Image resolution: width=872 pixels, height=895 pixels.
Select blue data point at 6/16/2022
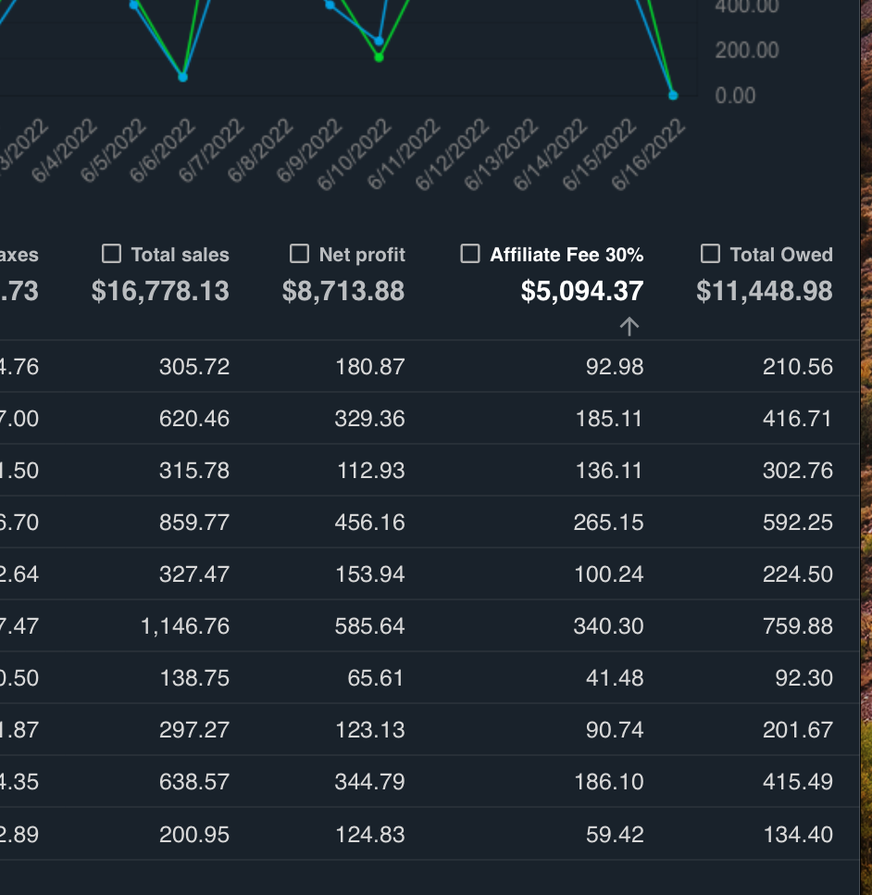pos(673,95)
